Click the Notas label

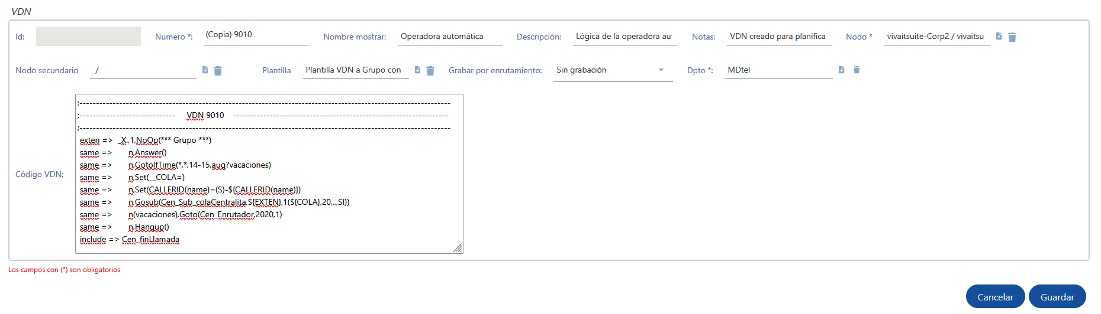[703, 37]
